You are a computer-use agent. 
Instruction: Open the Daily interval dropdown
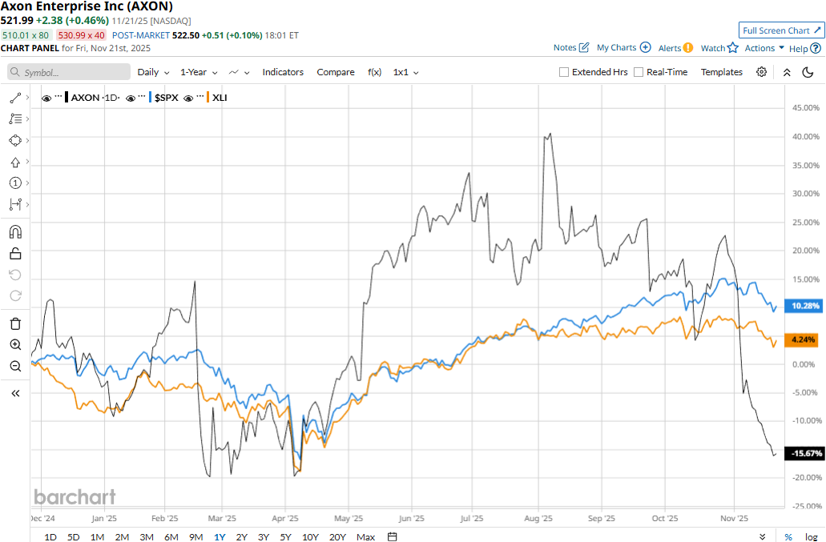(153, 72)
